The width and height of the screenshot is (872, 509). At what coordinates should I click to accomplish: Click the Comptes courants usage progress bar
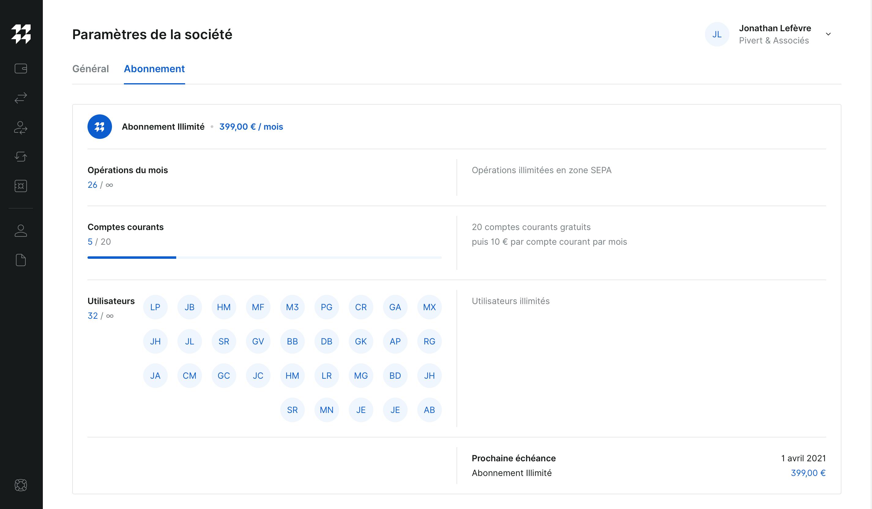pyautogui.click(x=264, y=258)
